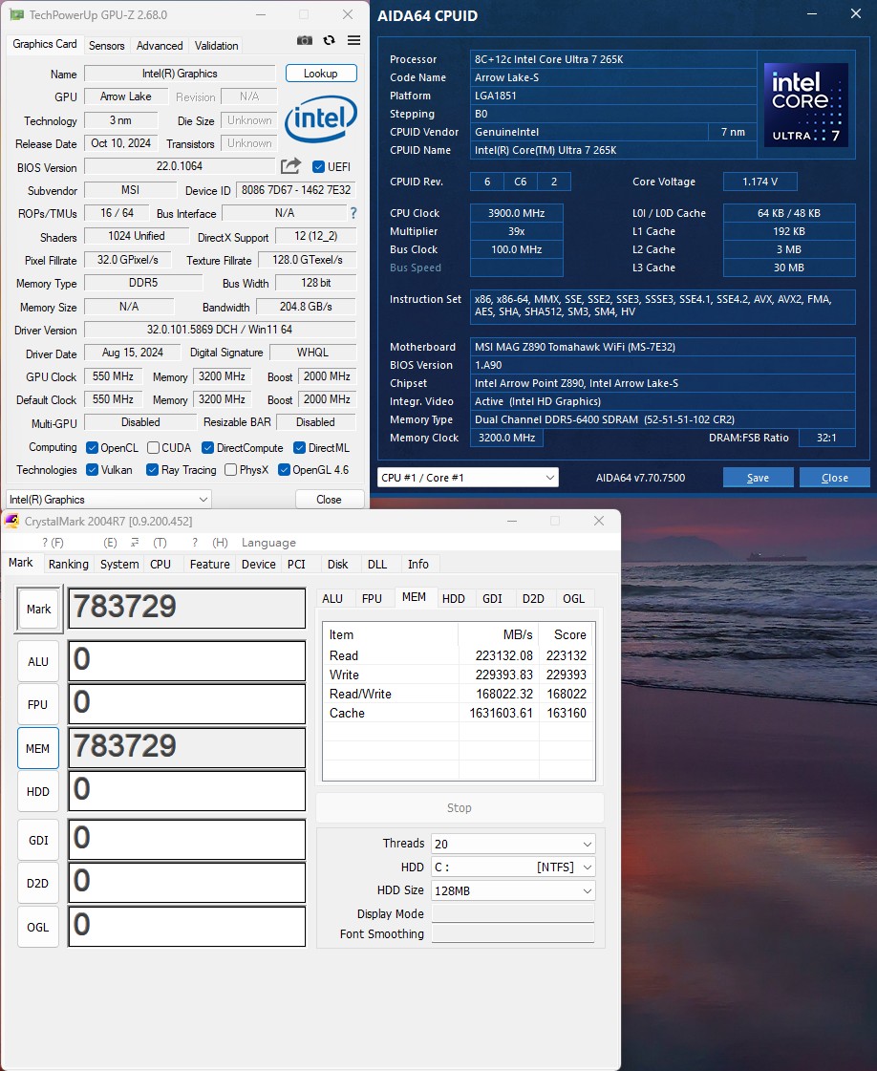Run the MEM benchmark button

pyautogui.click(x=38, y=749)
